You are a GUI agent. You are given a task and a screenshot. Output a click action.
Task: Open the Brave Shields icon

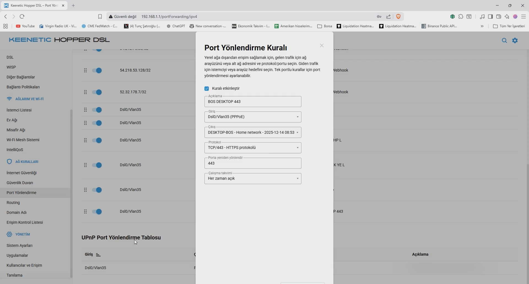click(398, 17)
